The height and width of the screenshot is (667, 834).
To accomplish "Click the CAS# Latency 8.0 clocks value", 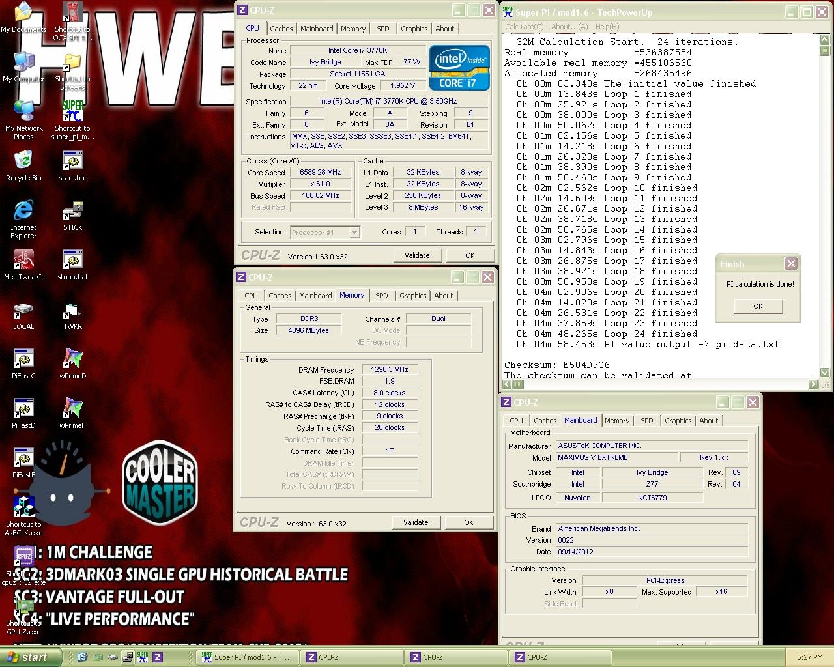I will click(x=390, y=393).
